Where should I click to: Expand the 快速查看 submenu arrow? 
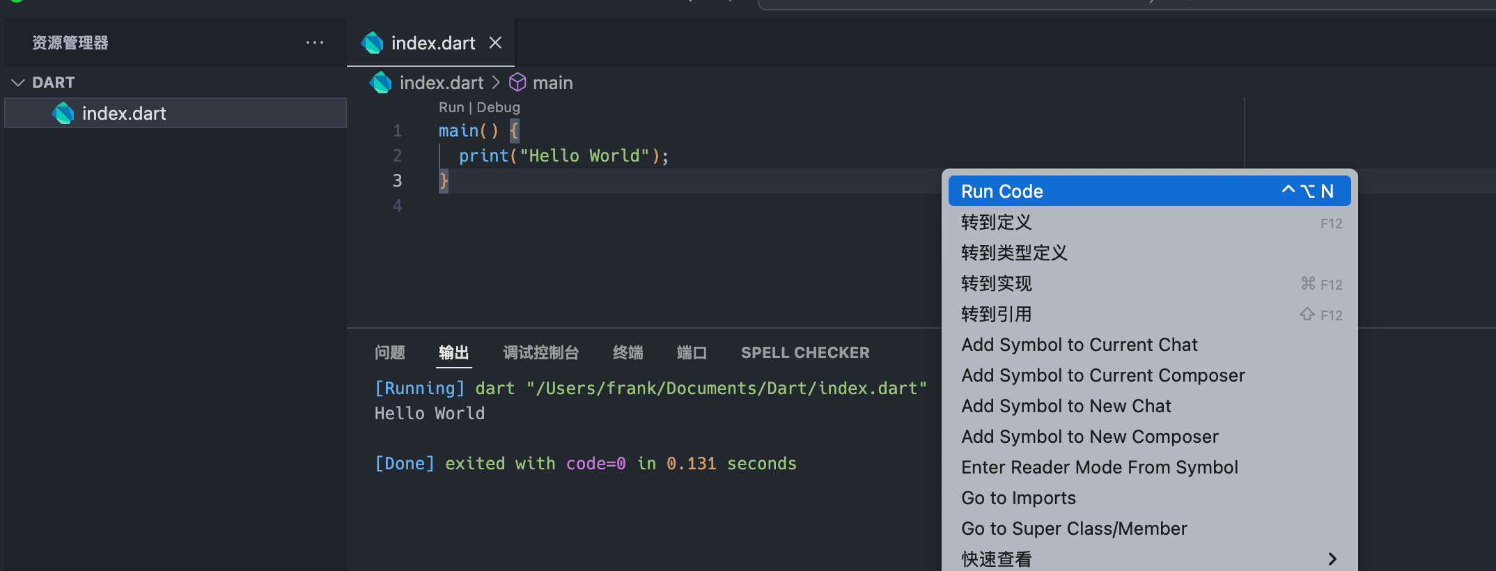click(1332, 558)
